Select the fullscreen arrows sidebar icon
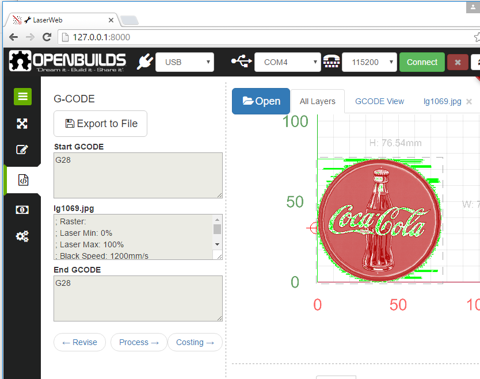 click(22, 124)
